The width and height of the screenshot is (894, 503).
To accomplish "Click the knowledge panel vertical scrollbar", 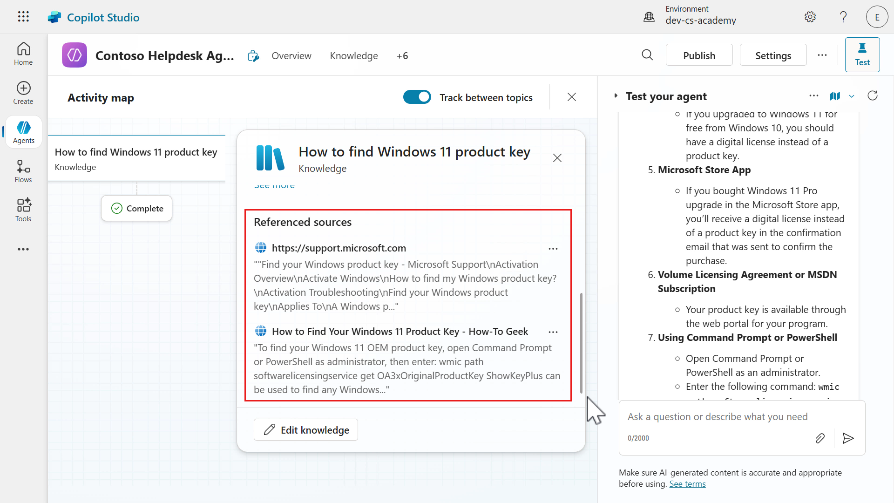I will point(581,343).
